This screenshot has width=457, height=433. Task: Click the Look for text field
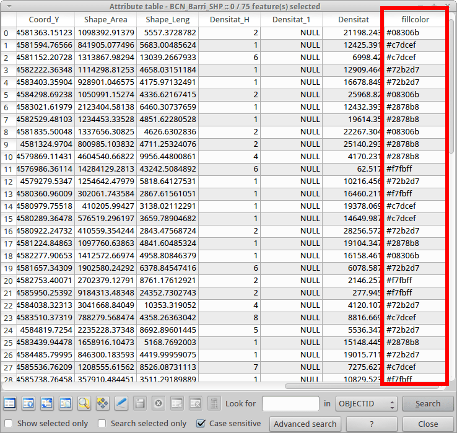pyautogui.click(x=290, y=404)
